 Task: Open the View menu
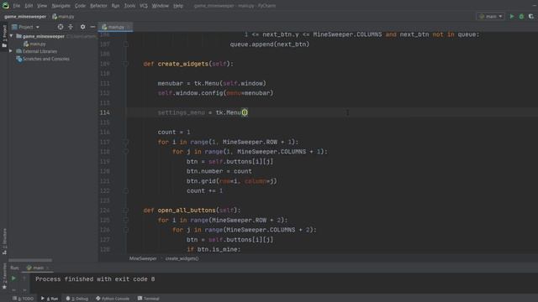[42, 6]
